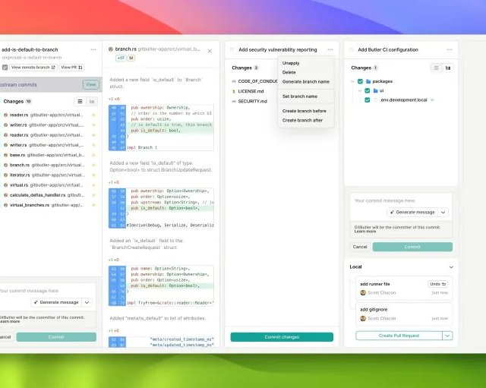Click the ui folder icon
Image resolution: width=486 pixels, height=388 pixels.
[376, 90]
